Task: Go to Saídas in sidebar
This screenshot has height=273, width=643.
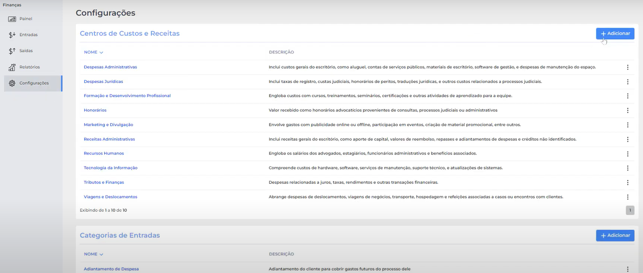Action: [x=26, y=51]
